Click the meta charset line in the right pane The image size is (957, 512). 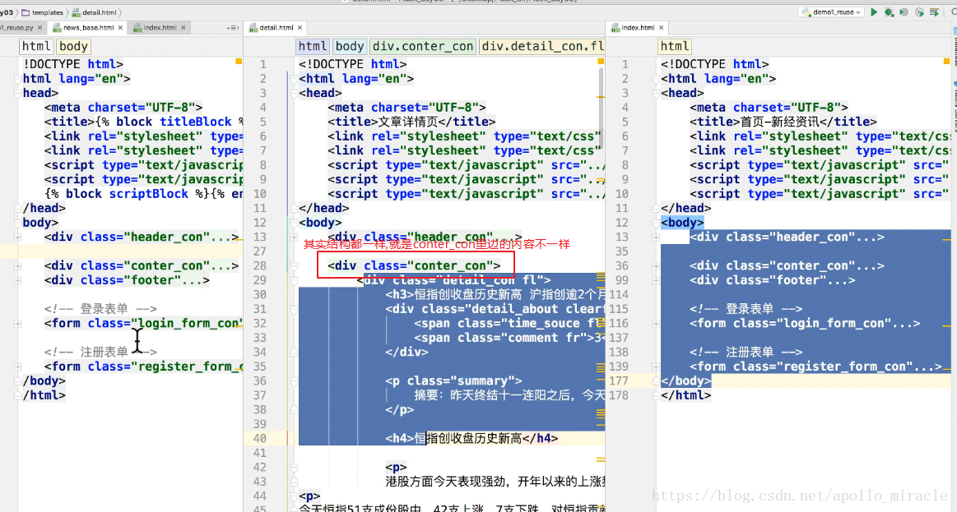(769, 108)
